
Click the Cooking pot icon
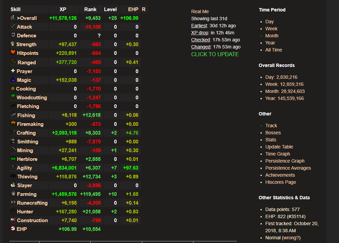12,88
